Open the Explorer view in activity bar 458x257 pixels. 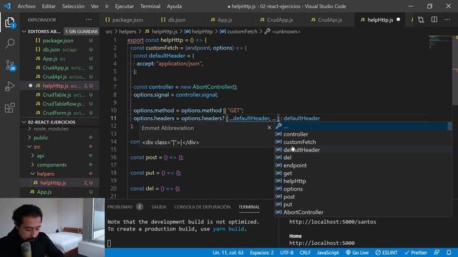[9, 22]
